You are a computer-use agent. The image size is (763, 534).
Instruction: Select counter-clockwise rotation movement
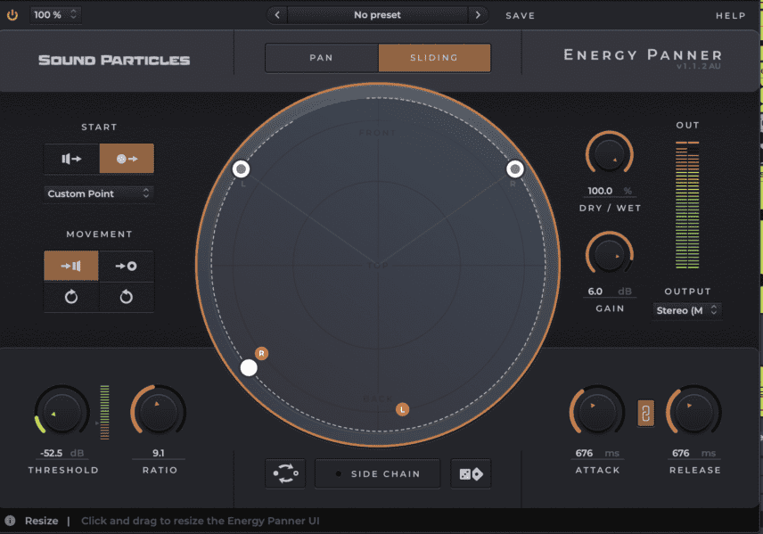tap(127, 297)
